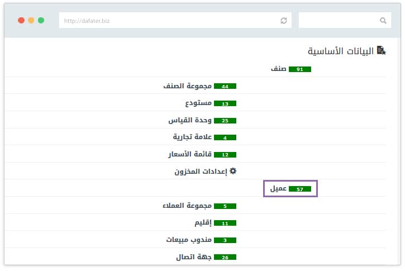The height and width of the screenshot is (271, 405).
Task: Open the highlighted عميل link
Action: (x=279, y=189)
